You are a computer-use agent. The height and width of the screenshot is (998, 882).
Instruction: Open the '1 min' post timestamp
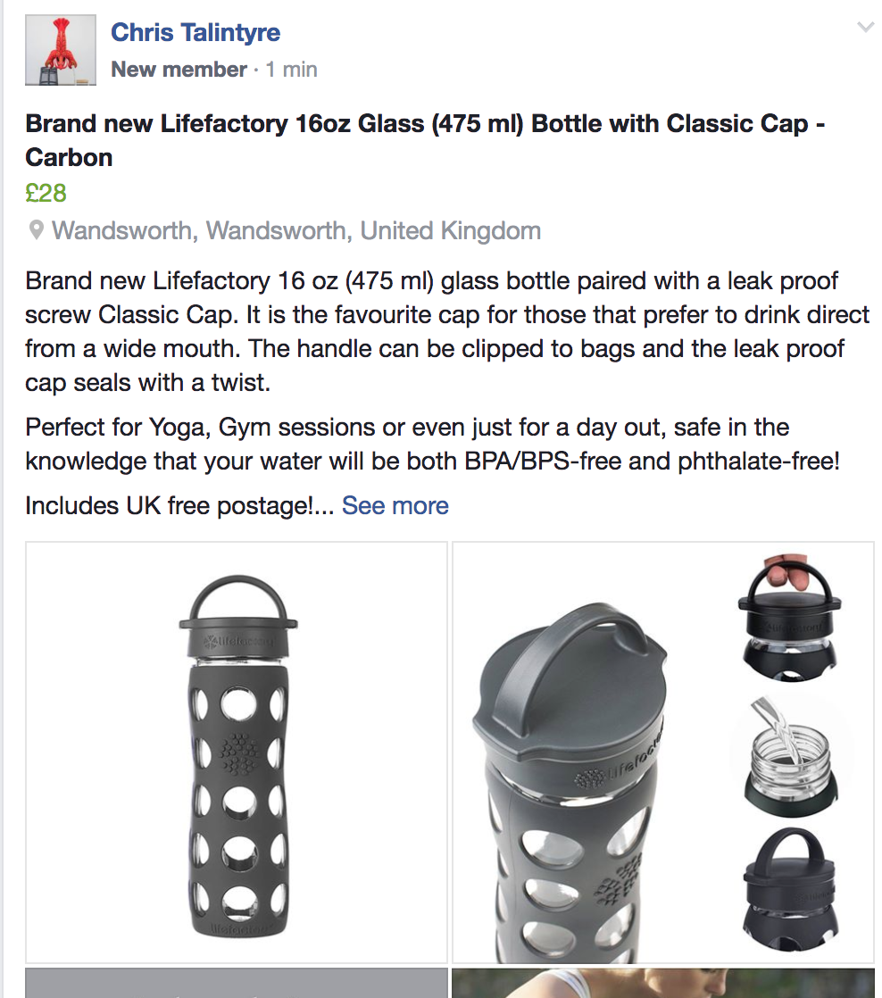coord(292,70)
